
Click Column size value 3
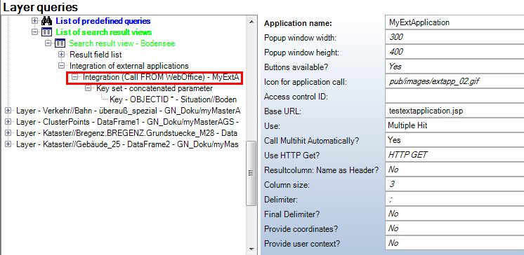454,184
